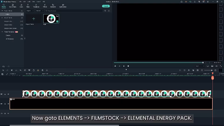The height and width of the screenshot is (126, 224).
Task: Click the Delete trash icon
Action: [12, 70]
